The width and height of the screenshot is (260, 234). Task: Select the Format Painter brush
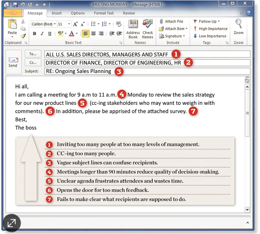coord(23,36)
